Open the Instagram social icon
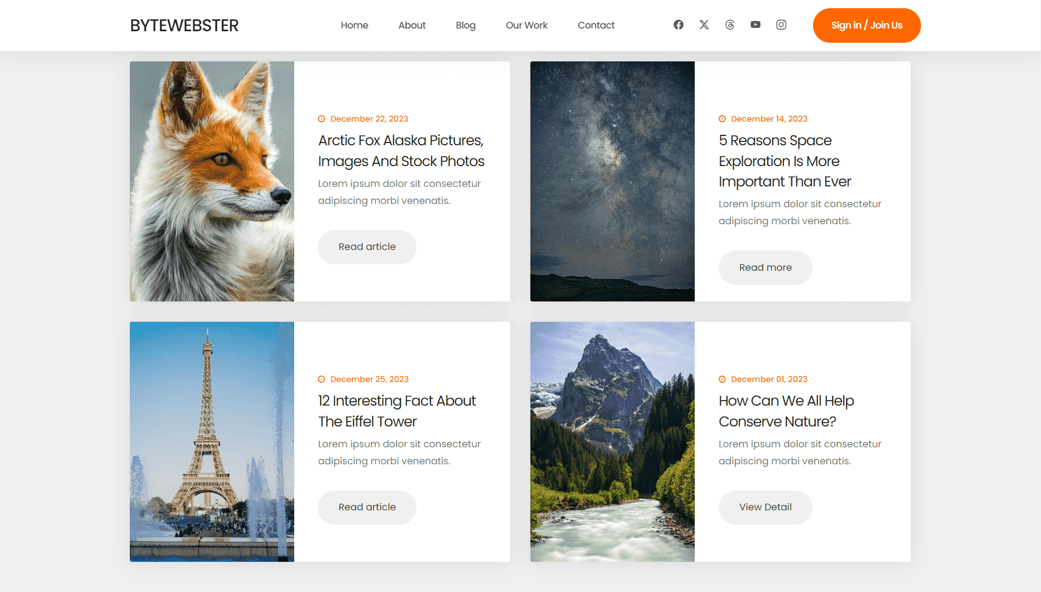Viewport: 1041px width, 592px height. (781, 25)
